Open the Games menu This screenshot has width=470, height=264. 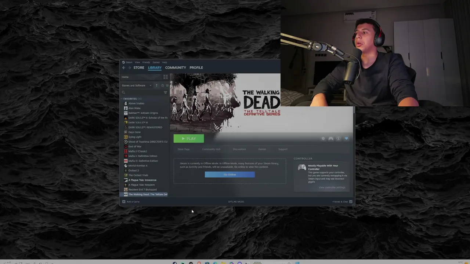click(156, 62)
